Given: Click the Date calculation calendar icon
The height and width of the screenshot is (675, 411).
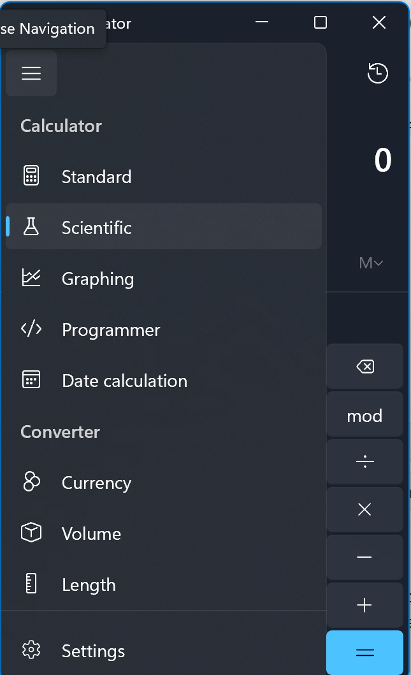Looking at the screenshot, I should tap(31, 380).
